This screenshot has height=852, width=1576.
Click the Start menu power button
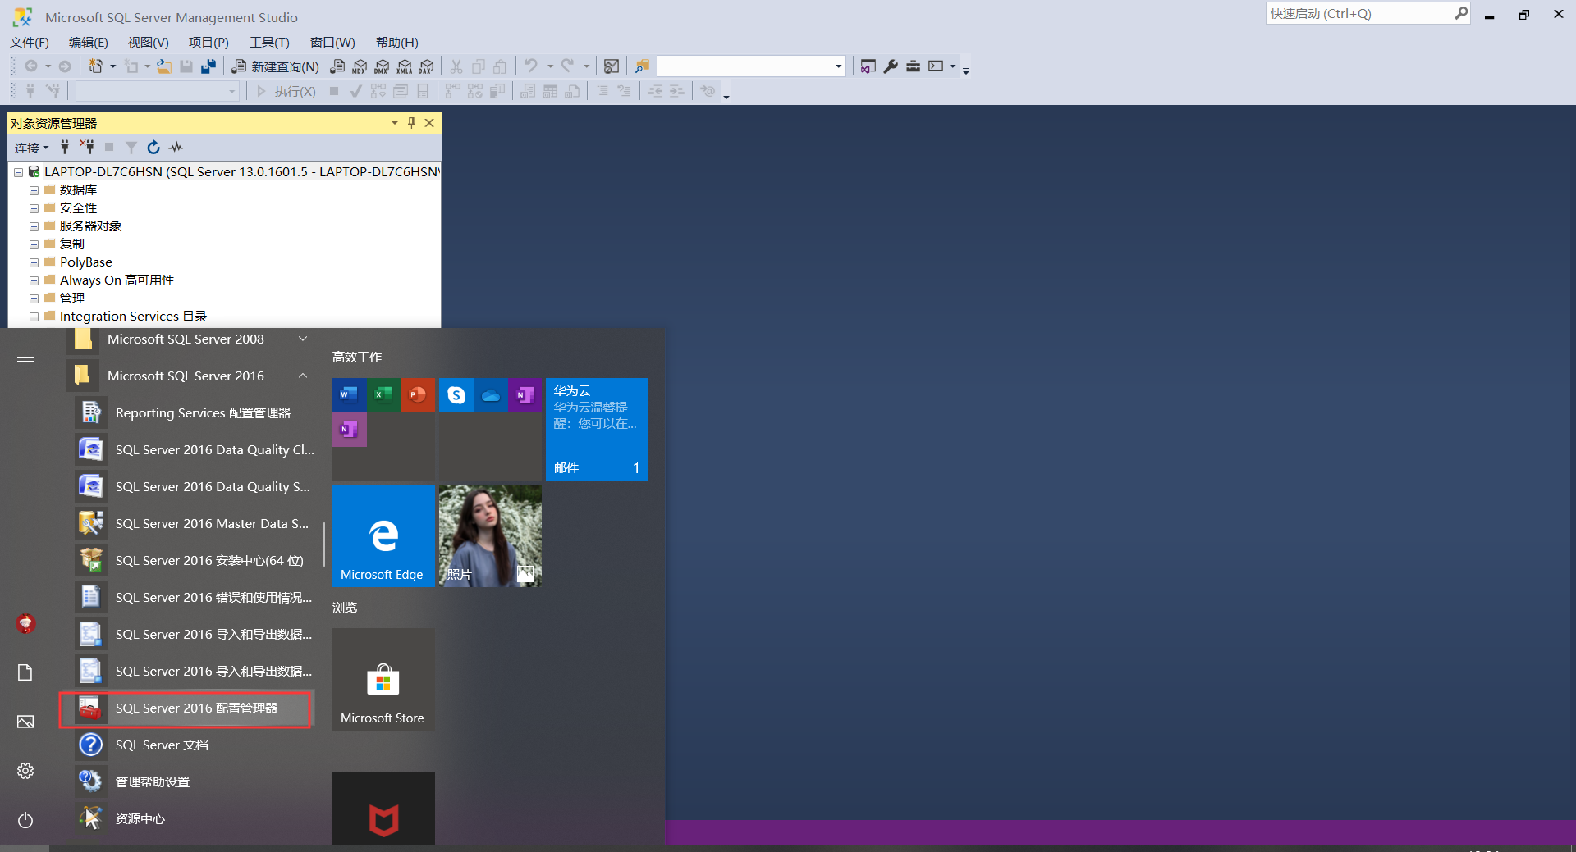tap(25, 820)
